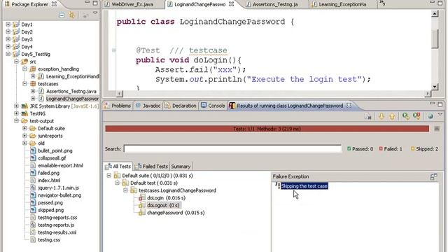Click the editor scroll up arrow

click(435, 13)
